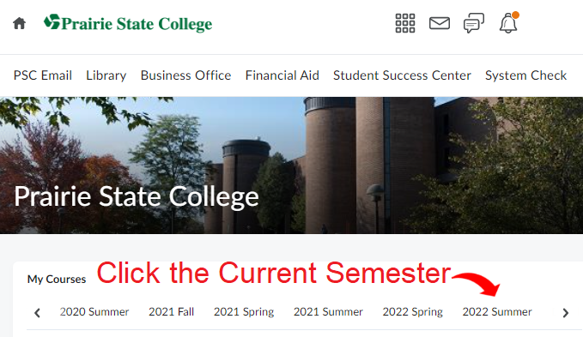Open the course selector grid icon
Viewport: 583px width, 337px height.
405,23
